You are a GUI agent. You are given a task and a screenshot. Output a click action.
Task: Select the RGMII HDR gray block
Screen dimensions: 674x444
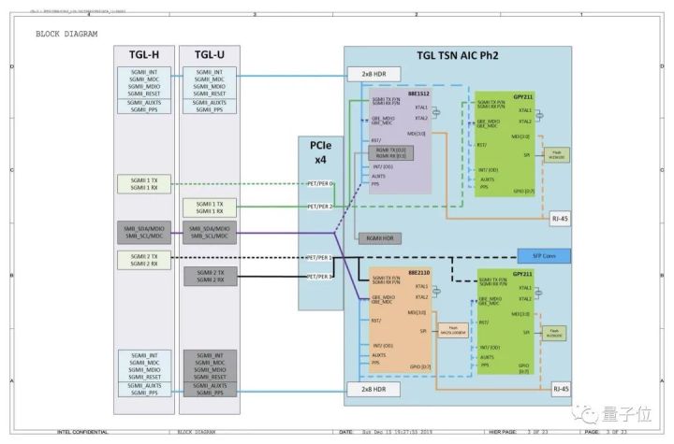pyautogui.click(x=380, y=238)
